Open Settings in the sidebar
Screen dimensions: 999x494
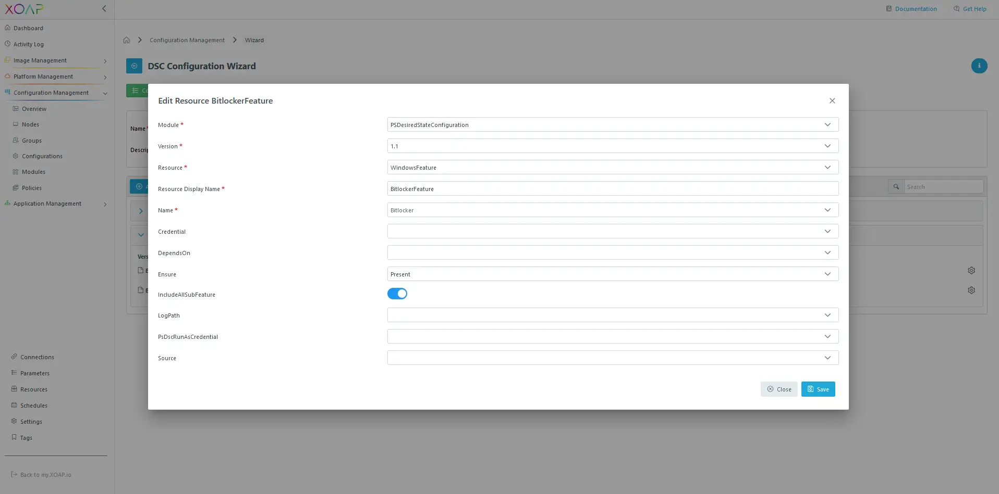point(31,422)
